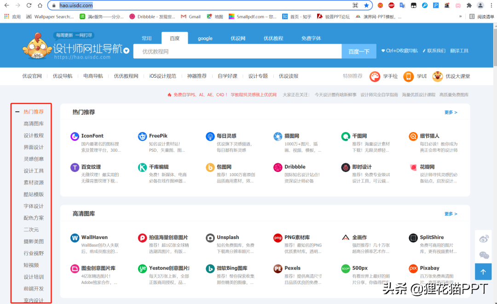Click the back-to-top arrow button

pyautogui.click(x=483, y=272)
